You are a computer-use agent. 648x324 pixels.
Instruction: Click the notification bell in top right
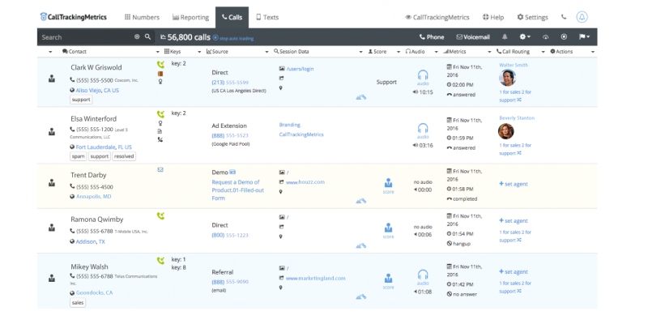pos(582,17)
